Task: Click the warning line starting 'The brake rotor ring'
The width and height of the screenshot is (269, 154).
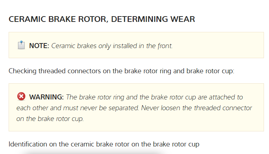Action: (x=155, y=97)
